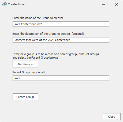This screenshot has height=122, width=123.
Task: Click the '(optional)' text beside Parent Group
Action: coord(39,72)
